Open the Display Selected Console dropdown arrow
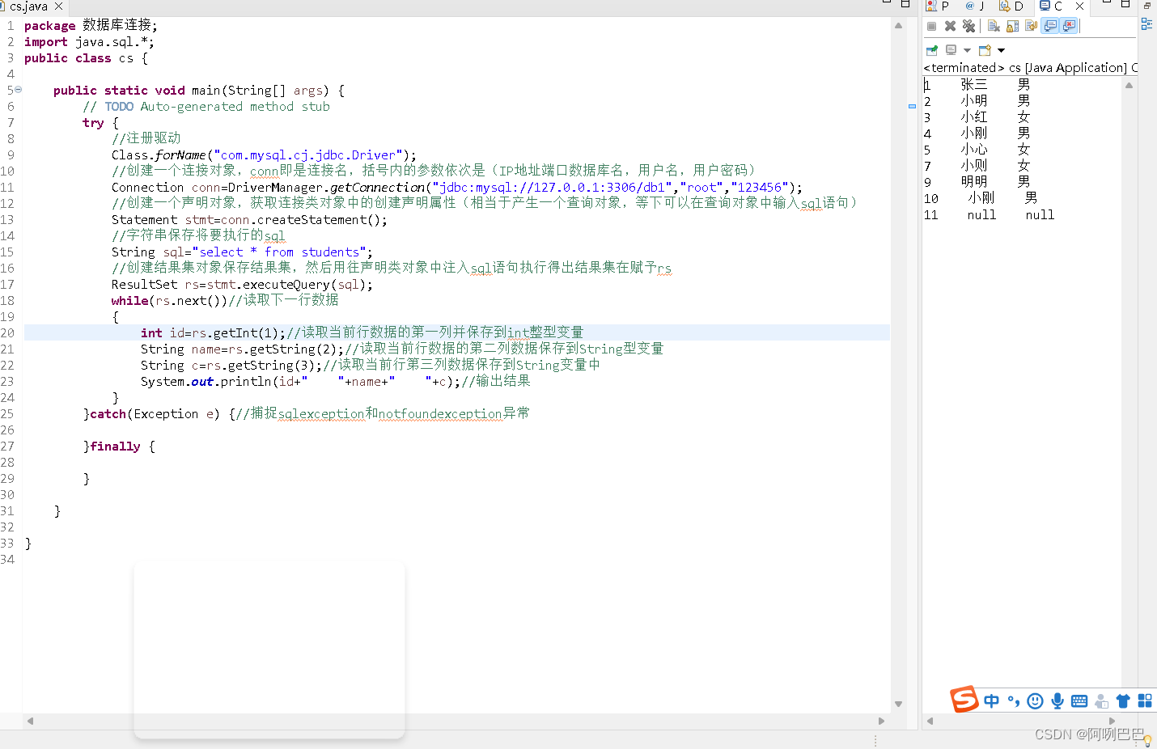 pyautogui.click(x=967, y=50)
